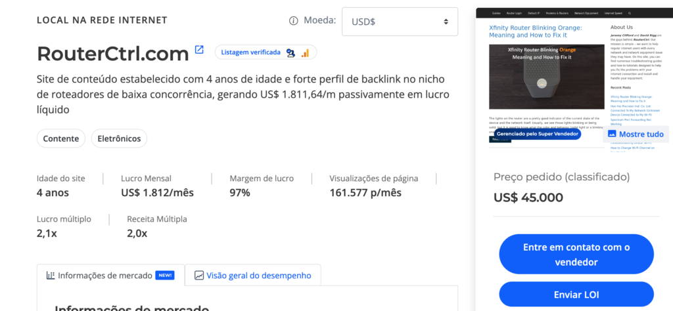Select the Eletrônicos tag
Screen dimensions: 673x311
pyautogui.click(x=119, y=138)
